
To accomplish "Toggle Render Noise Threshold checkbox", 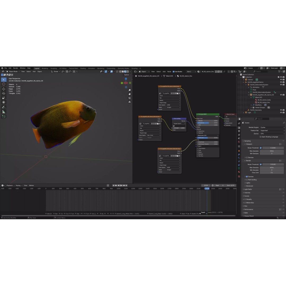I will (261, 164).
